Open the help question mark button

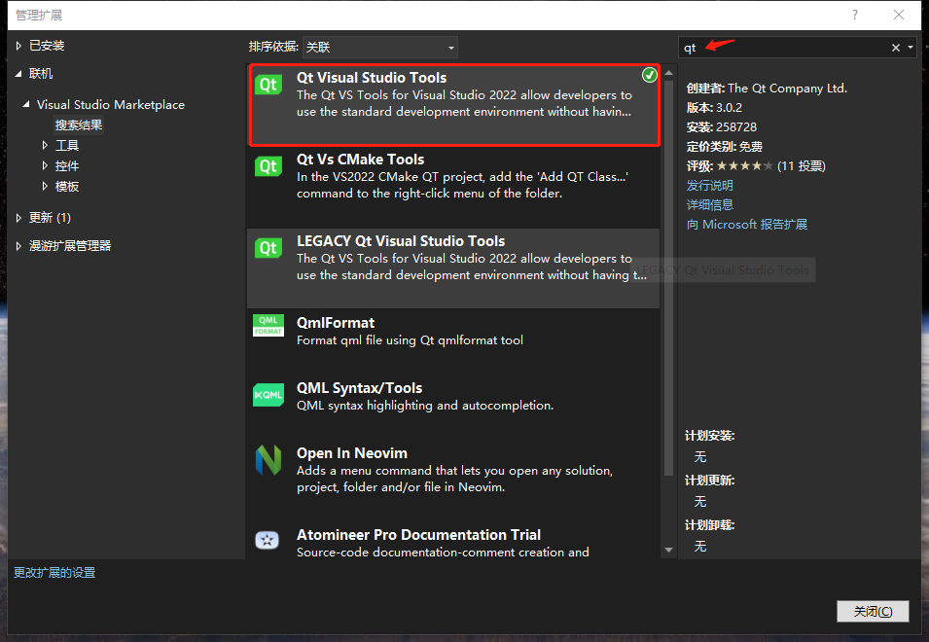pos(854,15)
